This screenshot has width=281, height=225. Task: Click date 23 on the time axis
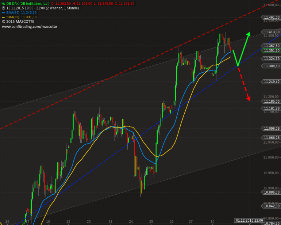110,222
